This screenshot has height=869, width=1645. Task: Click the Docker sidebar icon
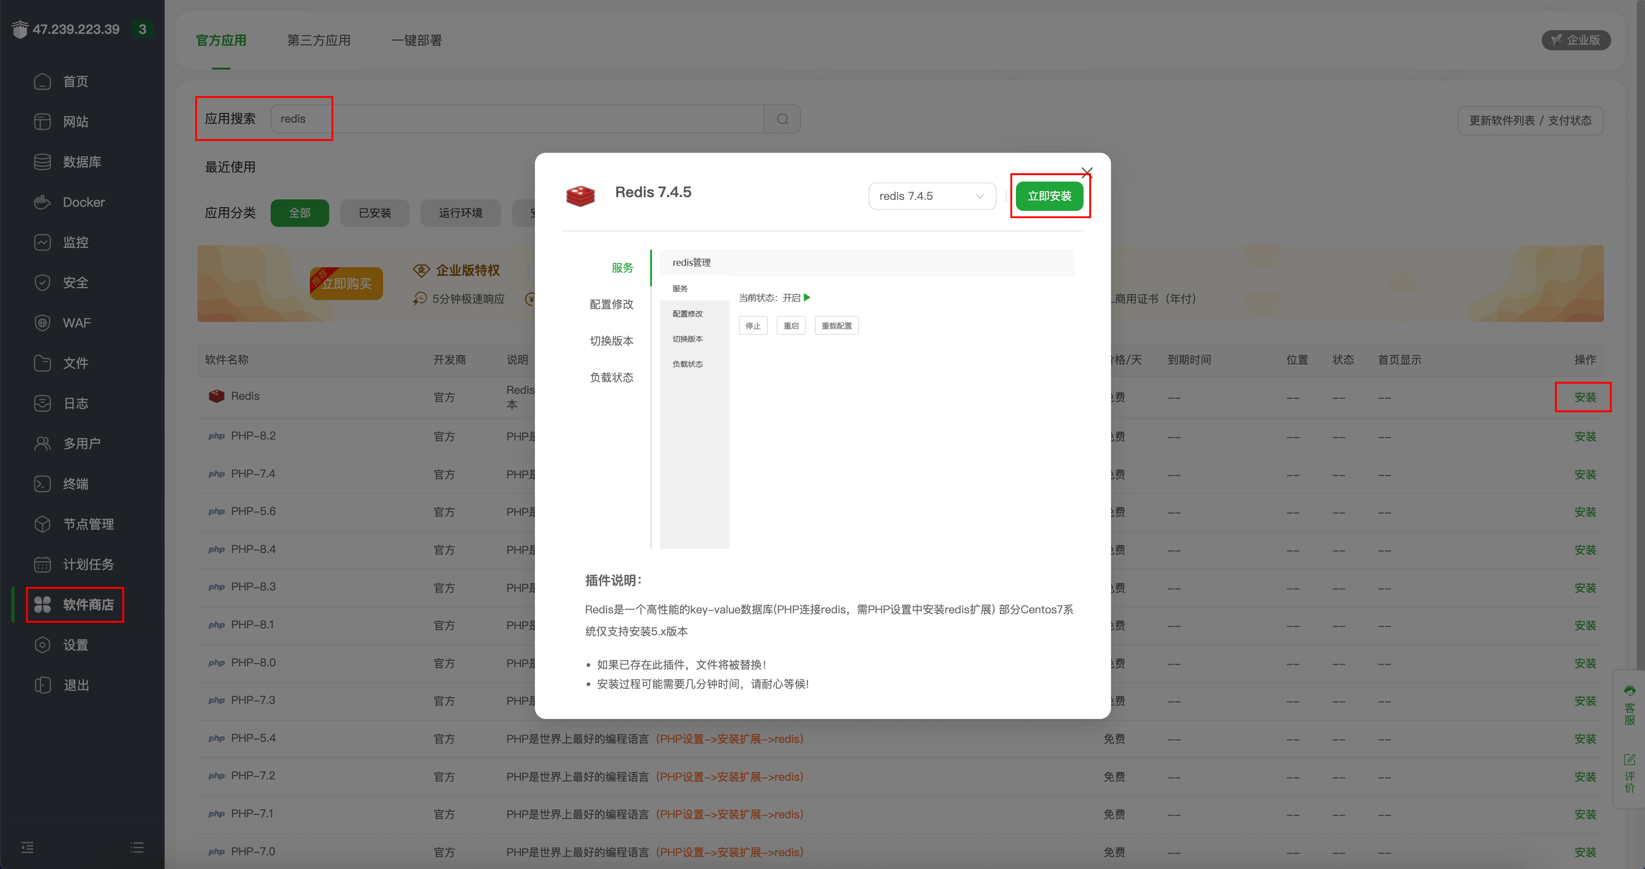[x=42, y=203]
